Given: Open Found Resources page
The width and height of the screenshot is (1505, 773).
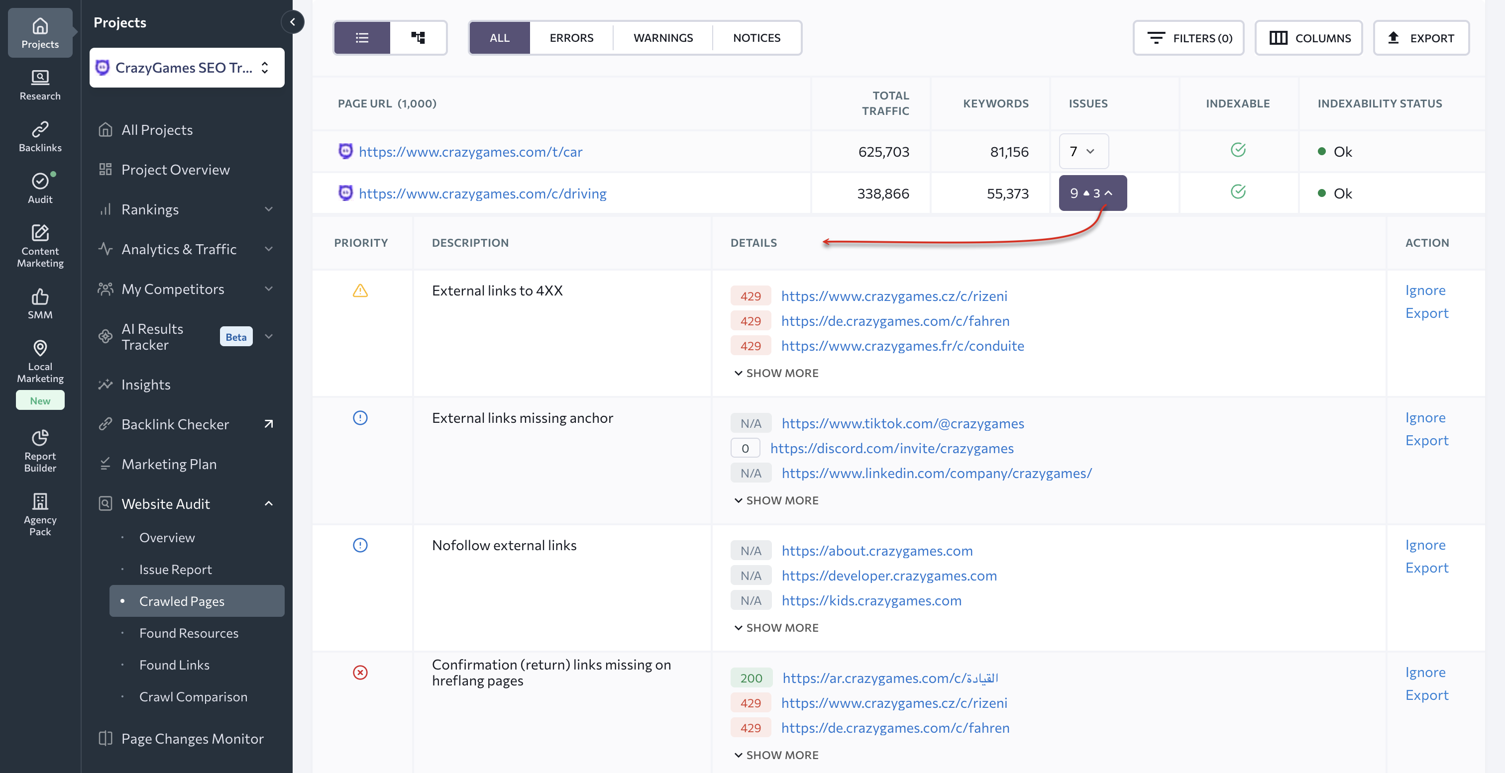Looking at the screenshot, I should [x=189, y=633].
